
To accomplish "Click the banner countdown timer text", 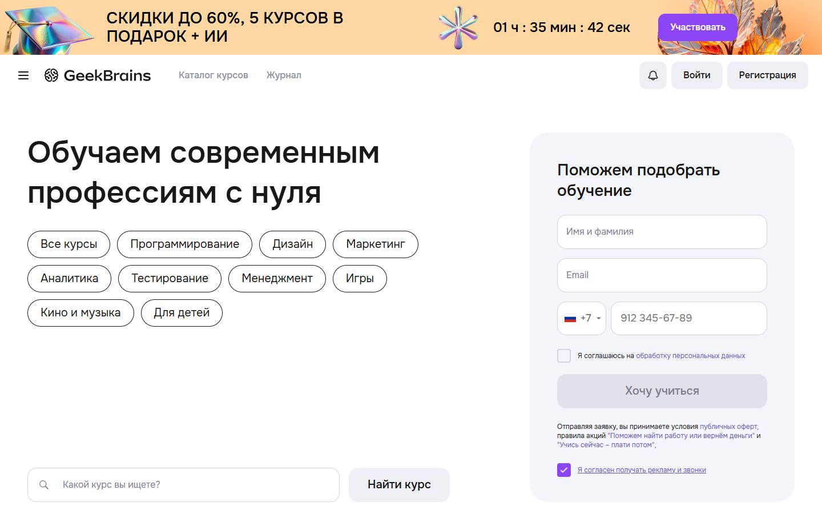I will click(562, 27).
